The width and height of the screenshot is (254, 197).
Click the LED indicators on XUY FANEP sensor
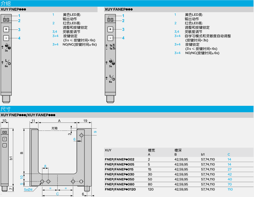[x=110, y=20]
